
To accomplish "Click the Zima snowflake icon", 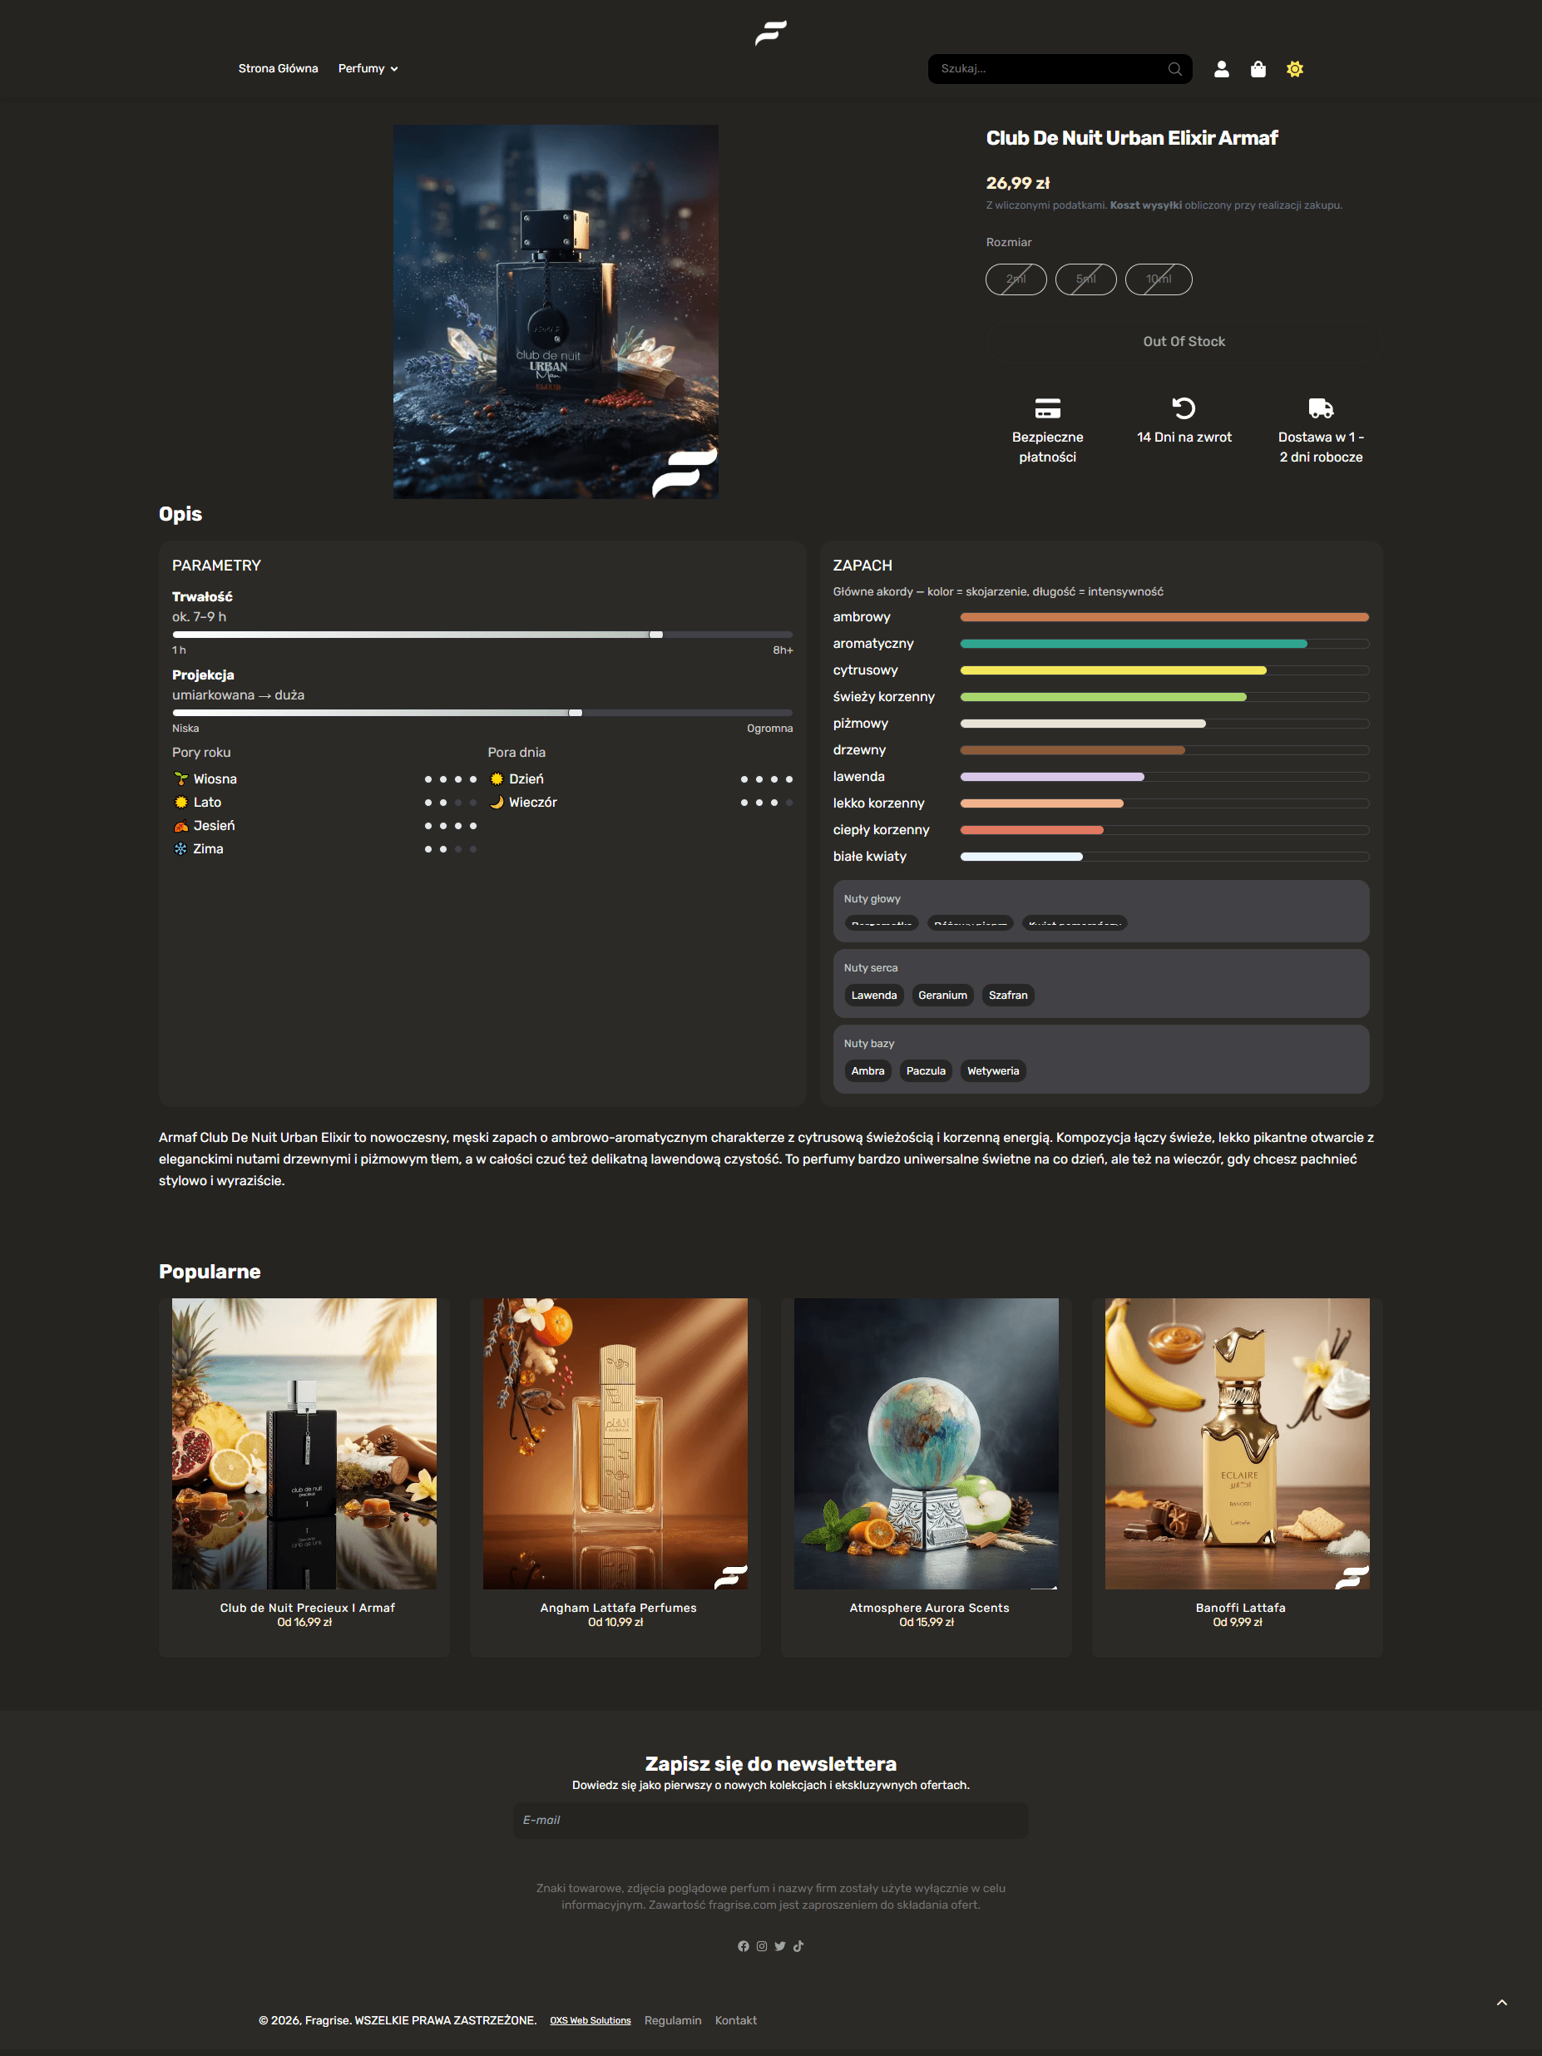I will coord(180,848).
